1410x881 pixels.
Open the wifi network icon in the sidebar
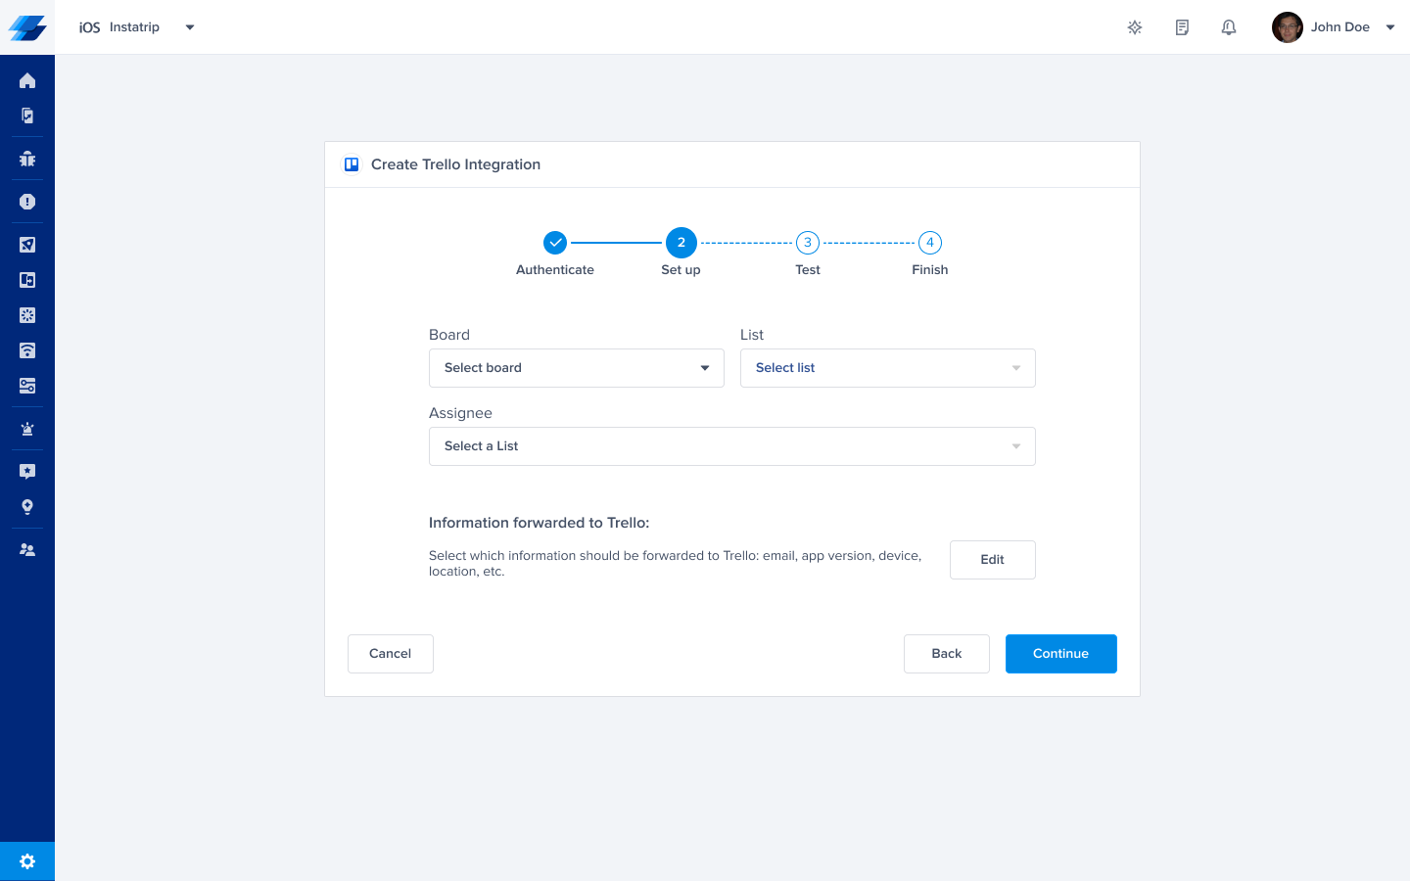[27, 350]
